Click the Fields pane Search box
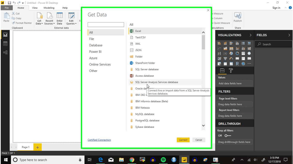The height and width of the screenshot is (164, 293). 273,44
